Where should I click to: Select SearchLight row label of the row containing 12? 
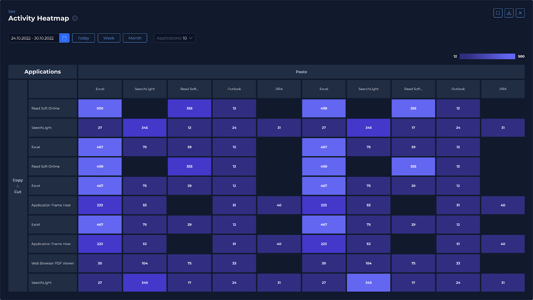pos(53,128)
